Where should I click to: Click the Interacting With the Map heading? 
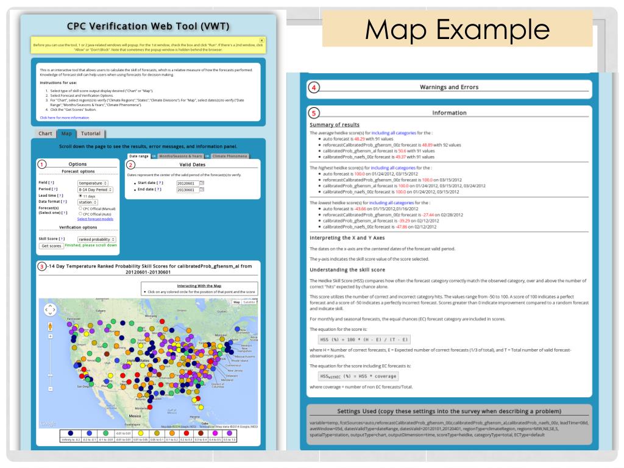click(199, 286)
